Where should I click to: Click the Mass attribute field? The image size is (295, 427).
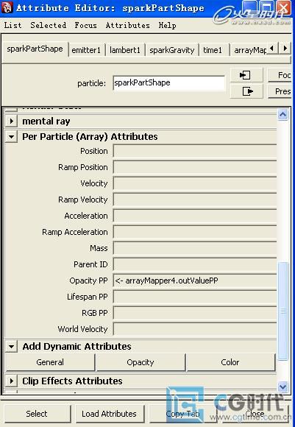coord(195,248)
